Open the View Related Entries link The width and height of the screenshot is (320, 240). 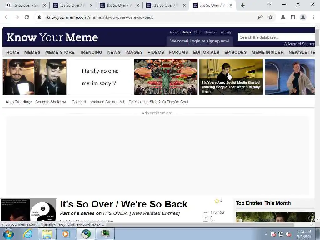(x=155, y=213)
